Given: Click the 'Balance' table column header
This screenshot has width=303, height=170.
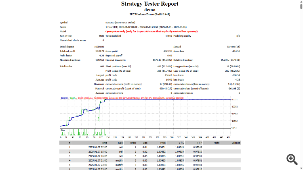Looking at the screenshot, I should (236, 143).
